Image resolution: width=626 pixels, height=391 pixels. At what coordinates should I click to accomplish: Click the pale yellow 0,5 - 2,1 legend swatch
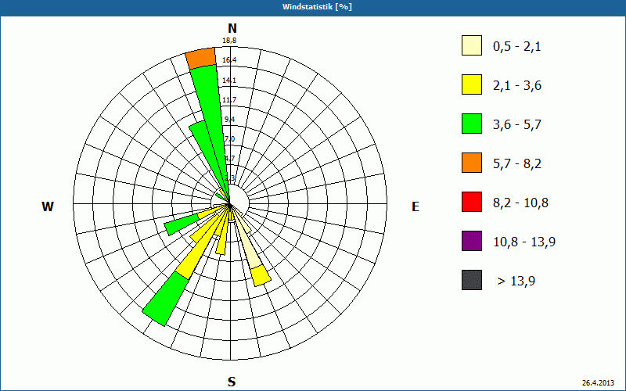(x=472, y=45)
